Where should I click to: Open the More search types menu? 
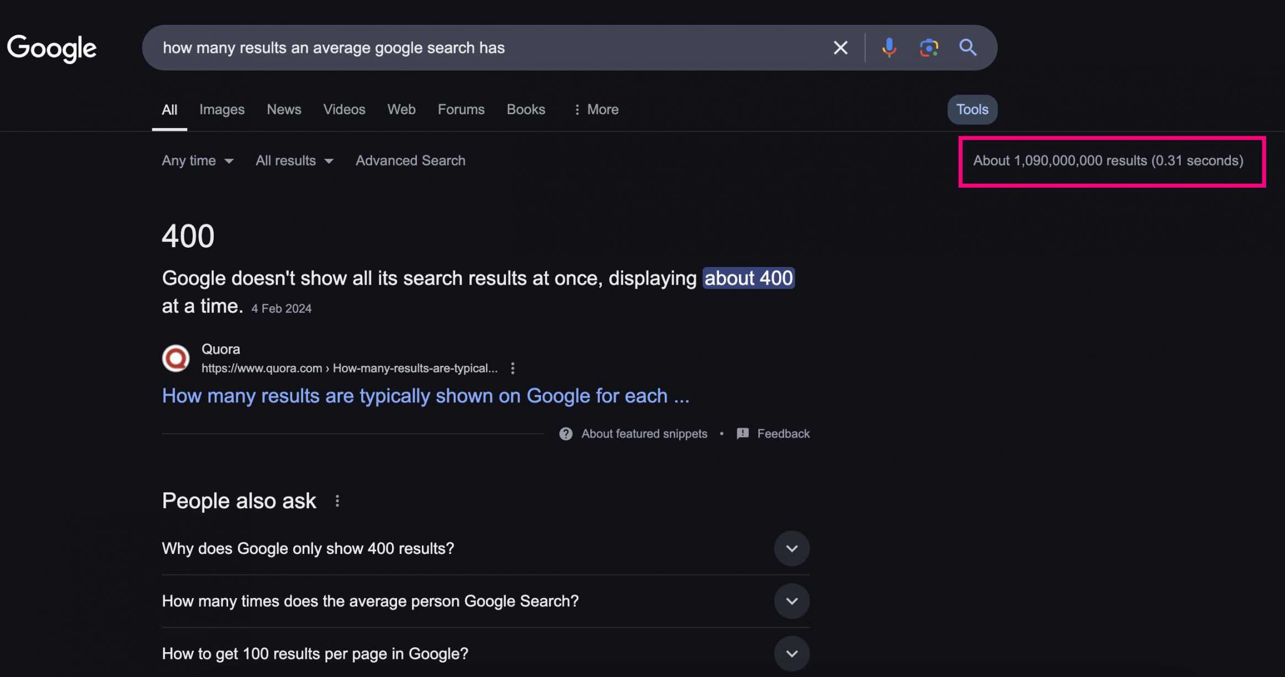595,109
